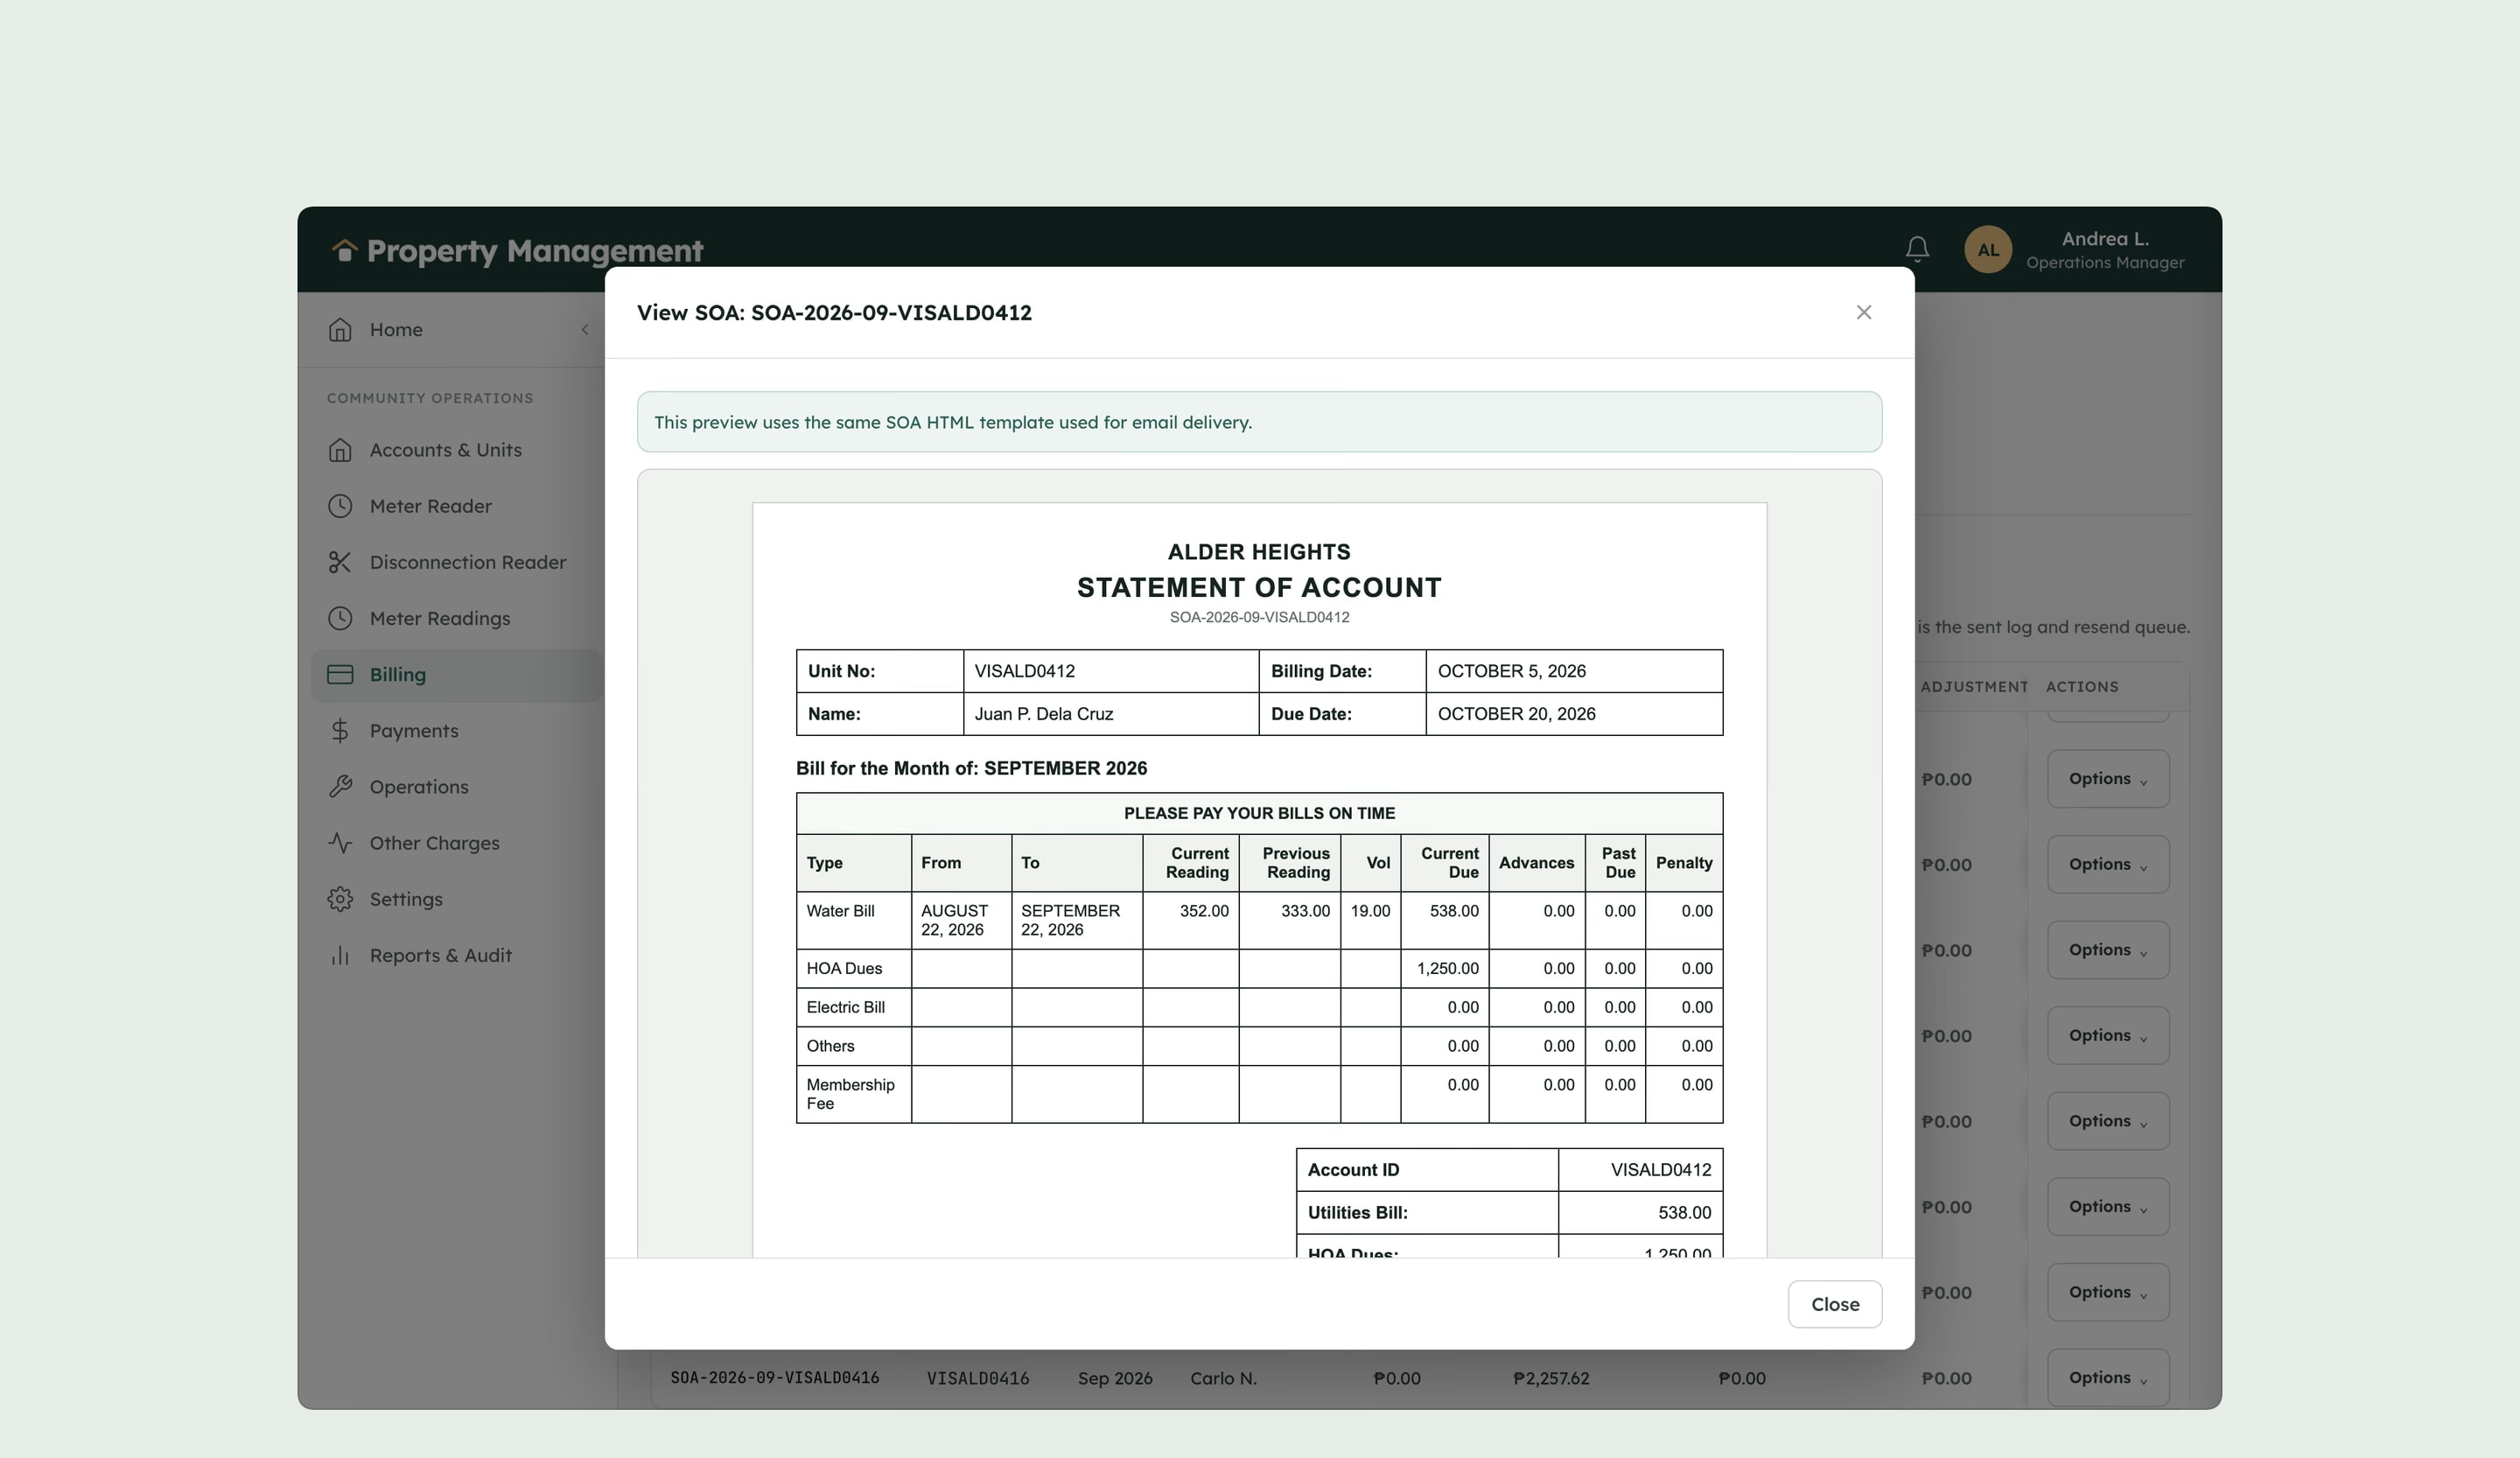Click the ₱2,257.62 amount in background table

pyautogui.click(x=1550, y=1378)
